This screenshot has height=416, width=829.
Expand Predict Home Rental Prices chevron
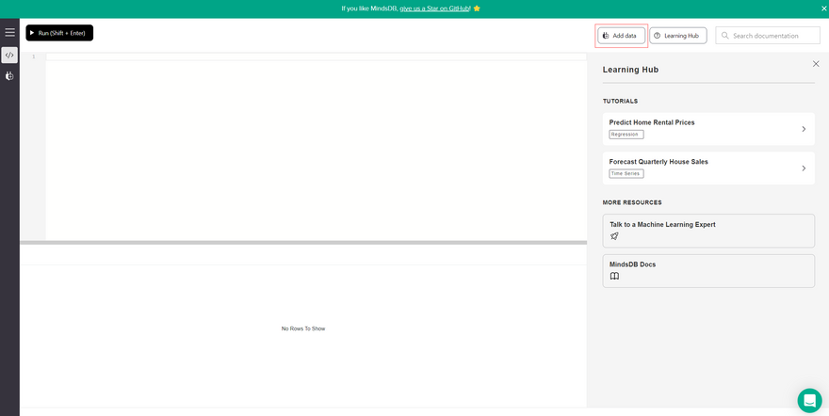tap(804, 129)
